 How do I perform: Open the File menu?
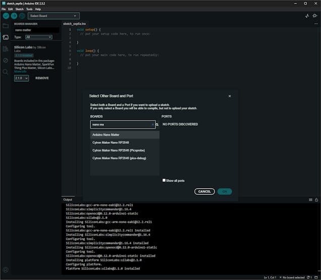[4, 9]
